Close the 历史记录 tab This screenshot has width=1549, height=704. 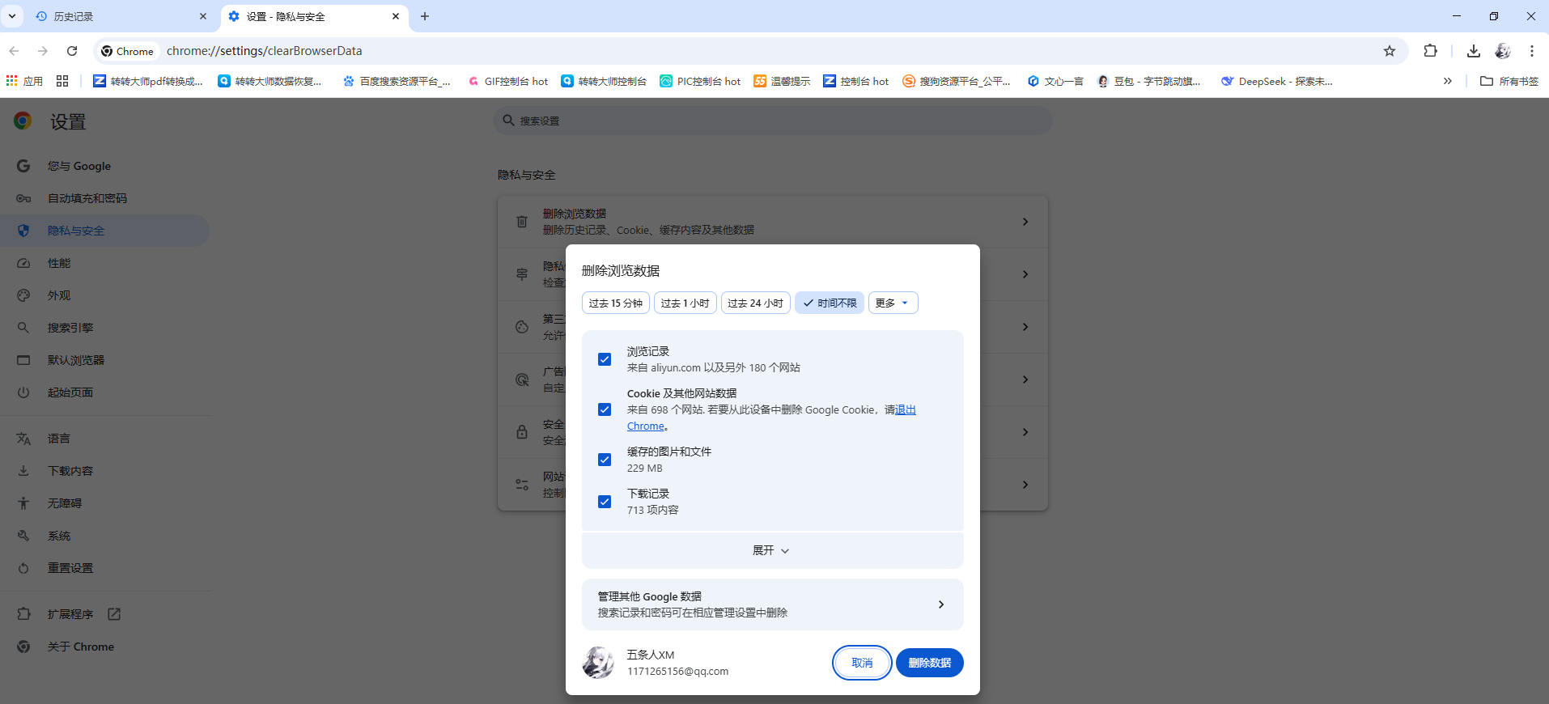click(x=203, y=16)
